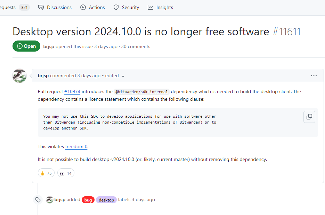Open the Actions tab
This screenshot has height=215, width=325.
(92, 7)
